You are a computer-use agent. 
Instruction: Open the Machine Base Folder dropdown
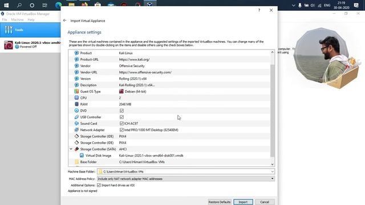point(273,172)
